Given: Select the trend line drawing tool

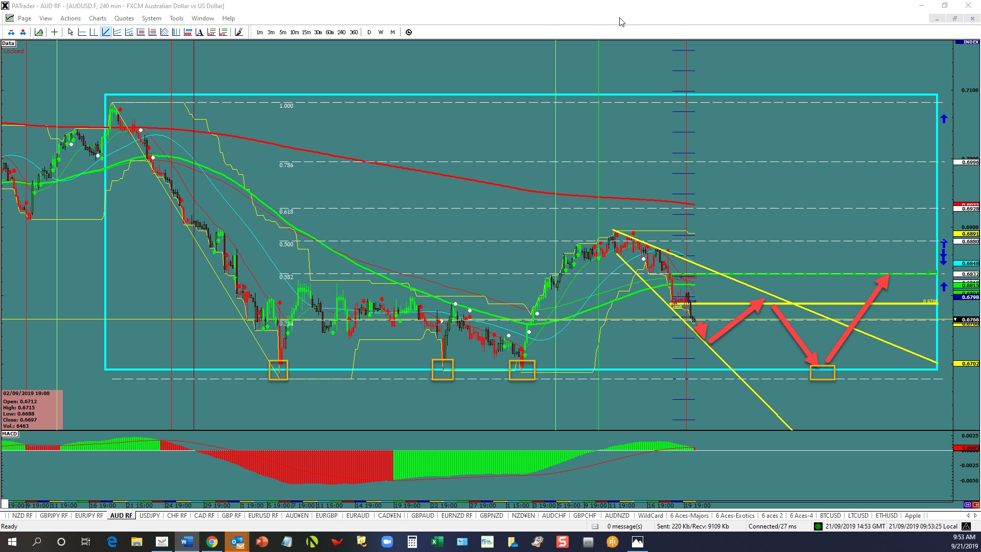Looking at the screenshot, I should click(106, 32).
